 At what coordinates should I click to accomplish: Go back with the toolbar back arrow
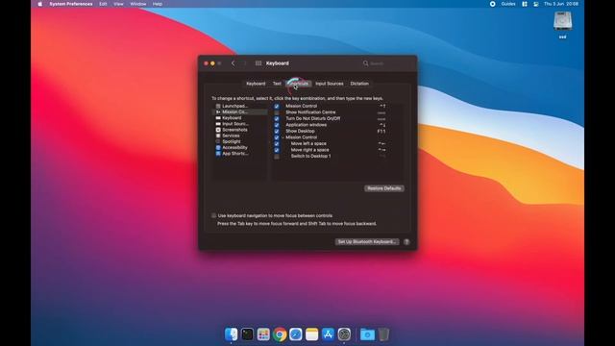point(233,63)
